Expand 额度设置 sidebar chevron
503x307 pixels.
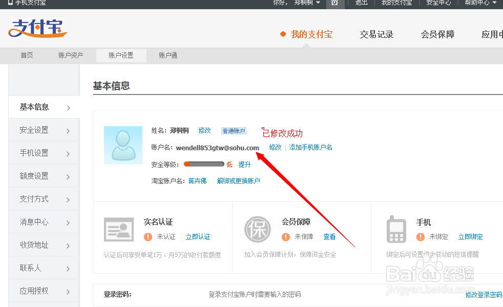[x=68, y=177]
